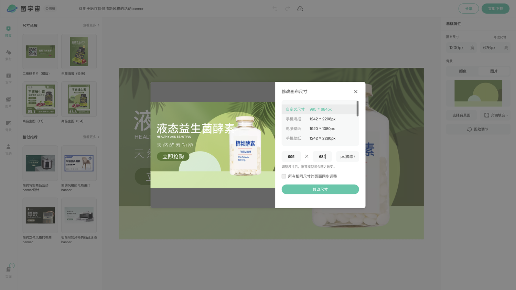This screenshot has width=516, height=290.
Task: Click the background image preview swatch
Action: 478,93
